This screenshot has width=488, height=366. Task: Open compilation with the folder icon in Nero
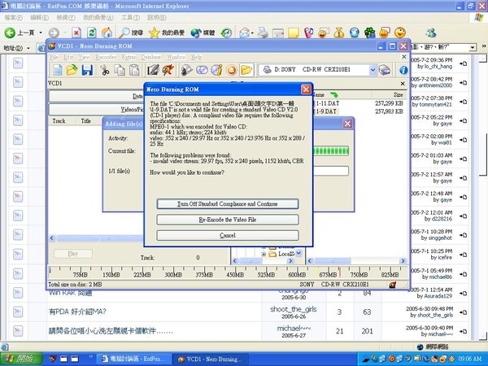(72, 70)
